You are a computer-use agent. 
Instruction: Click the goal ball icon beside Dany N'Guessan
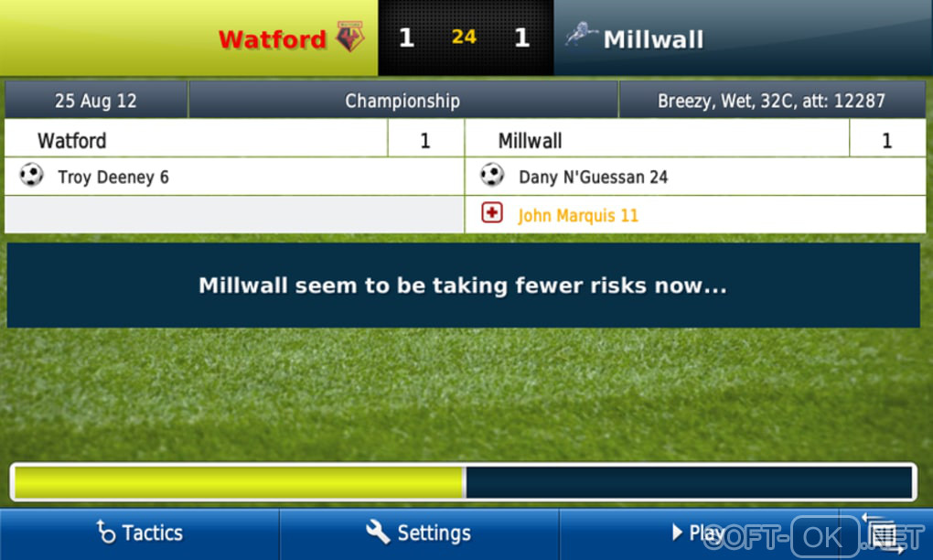point(492,176)
